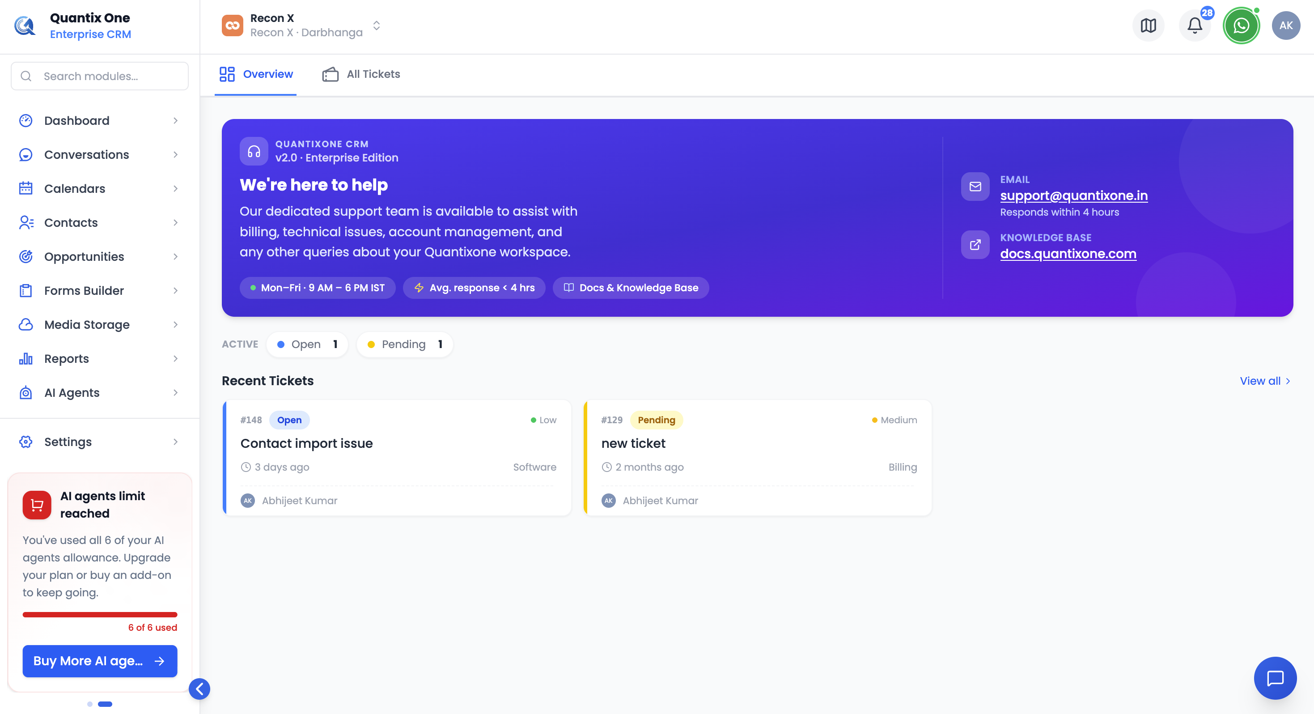The width and height of the screenshot is (1314, 714).
Task: Click the Calendars icon in the sidebar
Action: [25, 188]
